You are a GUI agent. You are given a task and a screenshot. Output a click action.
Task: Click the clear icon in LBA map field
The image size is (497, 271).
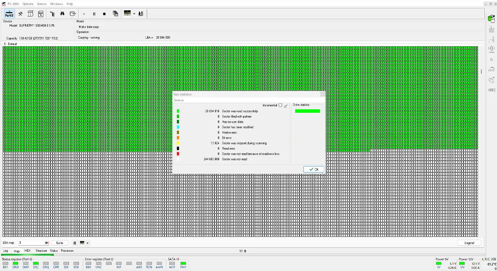(47, 243)
